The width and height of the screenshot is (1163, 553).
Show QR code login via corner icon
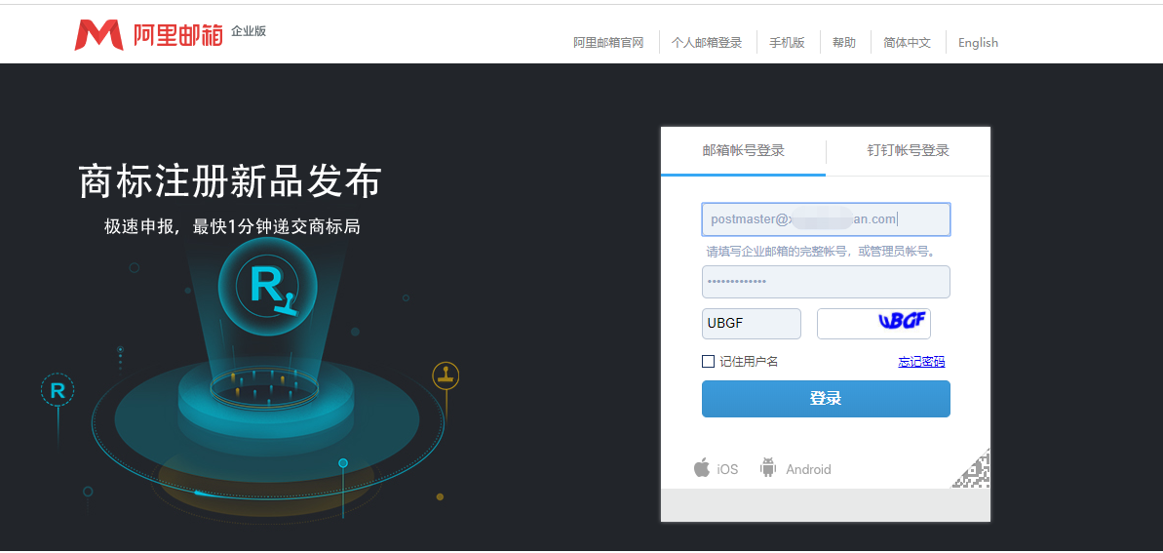point(972,469)
